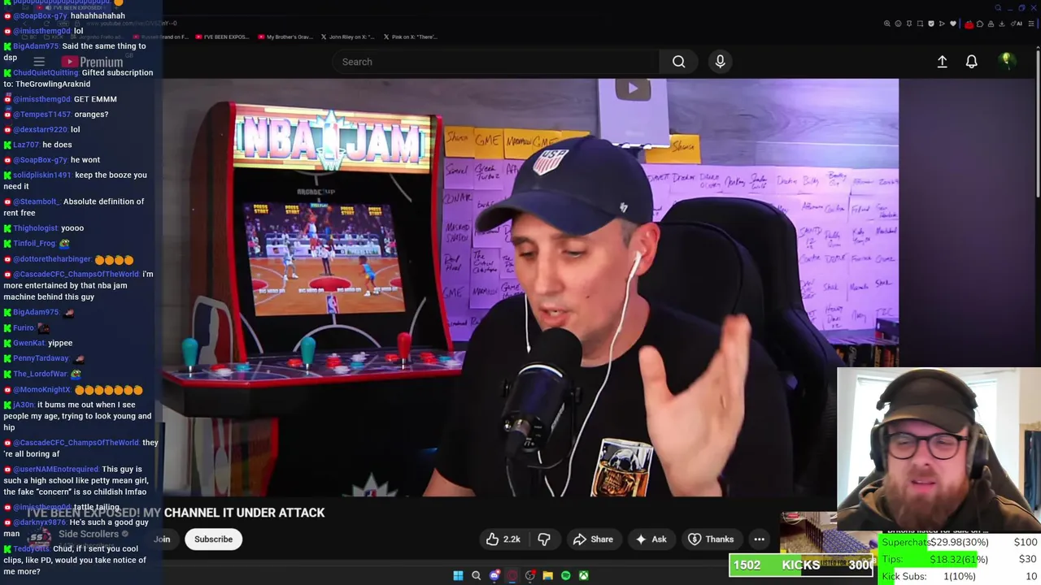Switch to "John Riley on X" tab
Viewport: 1041px width, 585px height.
[x=348, y=37]
